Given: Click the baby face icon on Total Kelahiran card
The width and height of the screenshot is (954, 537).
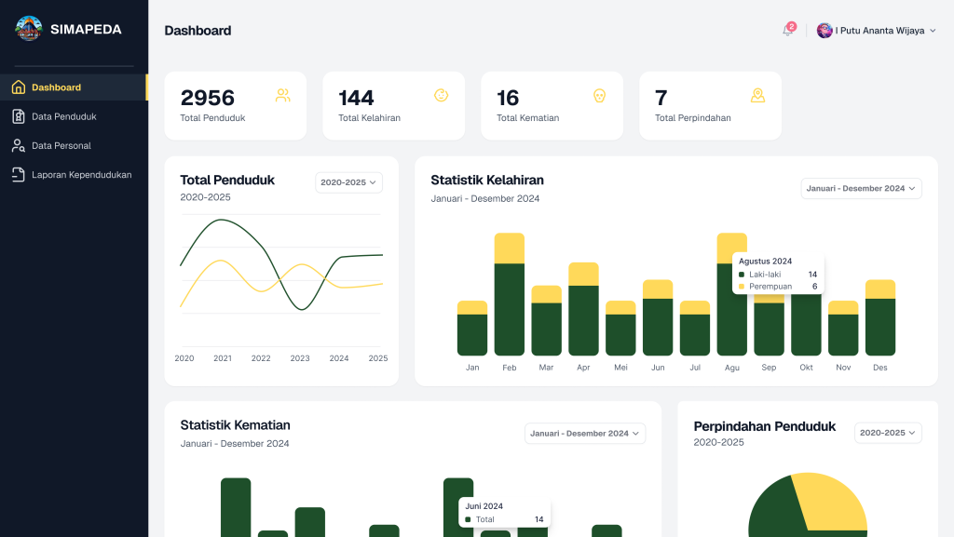Looking at the screenshot, I should 441,95.
